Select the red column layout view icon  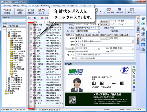pyautogui.click(x=42, y=18)
